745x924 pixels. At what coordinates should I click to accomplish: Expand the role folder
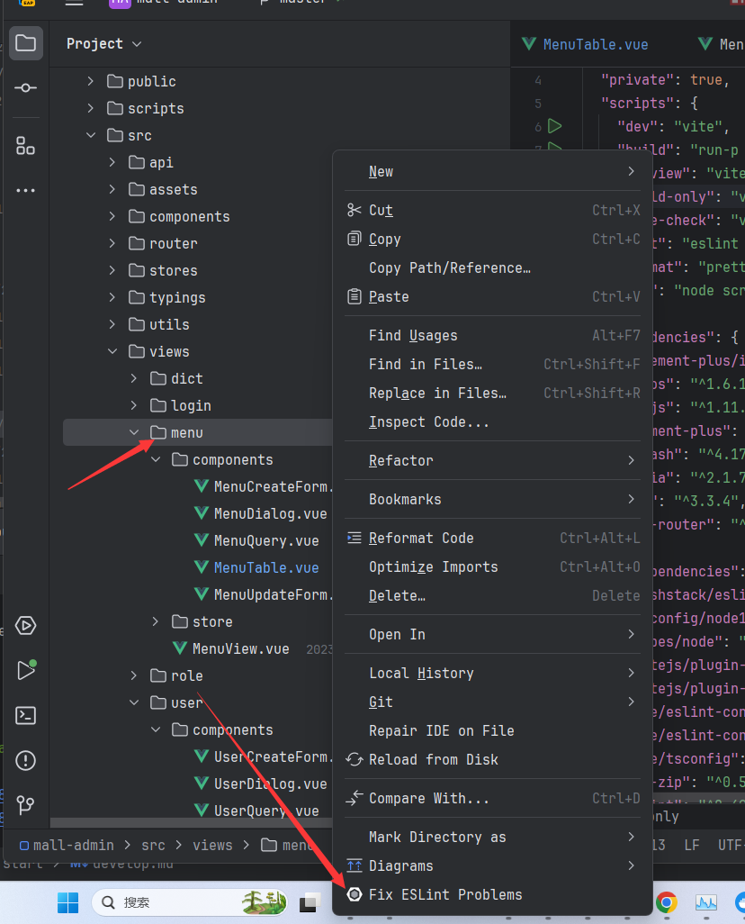click(134, 675)
